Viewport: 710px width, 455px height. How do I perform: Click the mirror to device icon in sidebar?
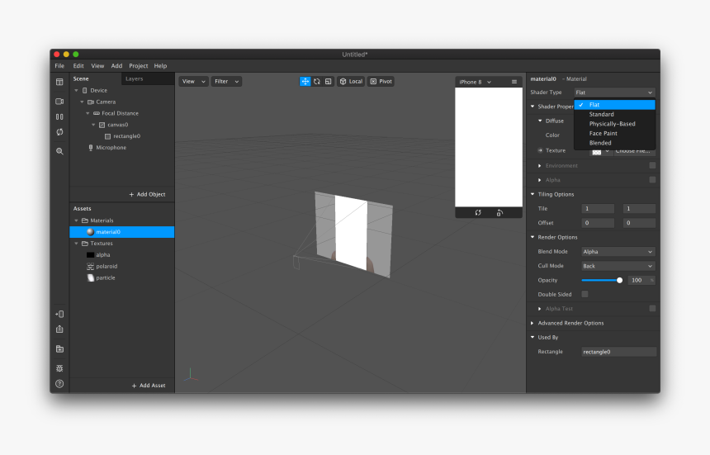click(59, 314)
